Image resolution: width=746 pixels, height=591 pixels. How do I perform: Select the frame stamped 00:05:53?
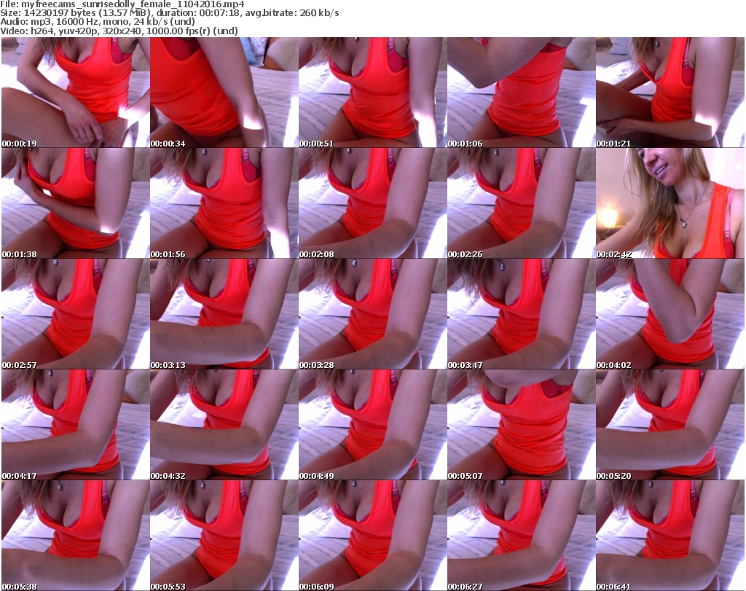tap(224, 536)
